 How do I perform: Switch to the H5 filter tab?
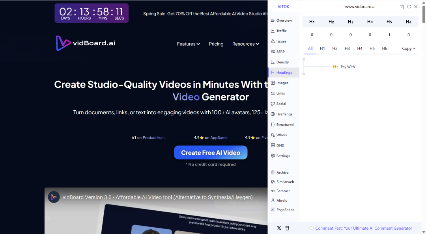pyautogui.click(x=372, y=48)
